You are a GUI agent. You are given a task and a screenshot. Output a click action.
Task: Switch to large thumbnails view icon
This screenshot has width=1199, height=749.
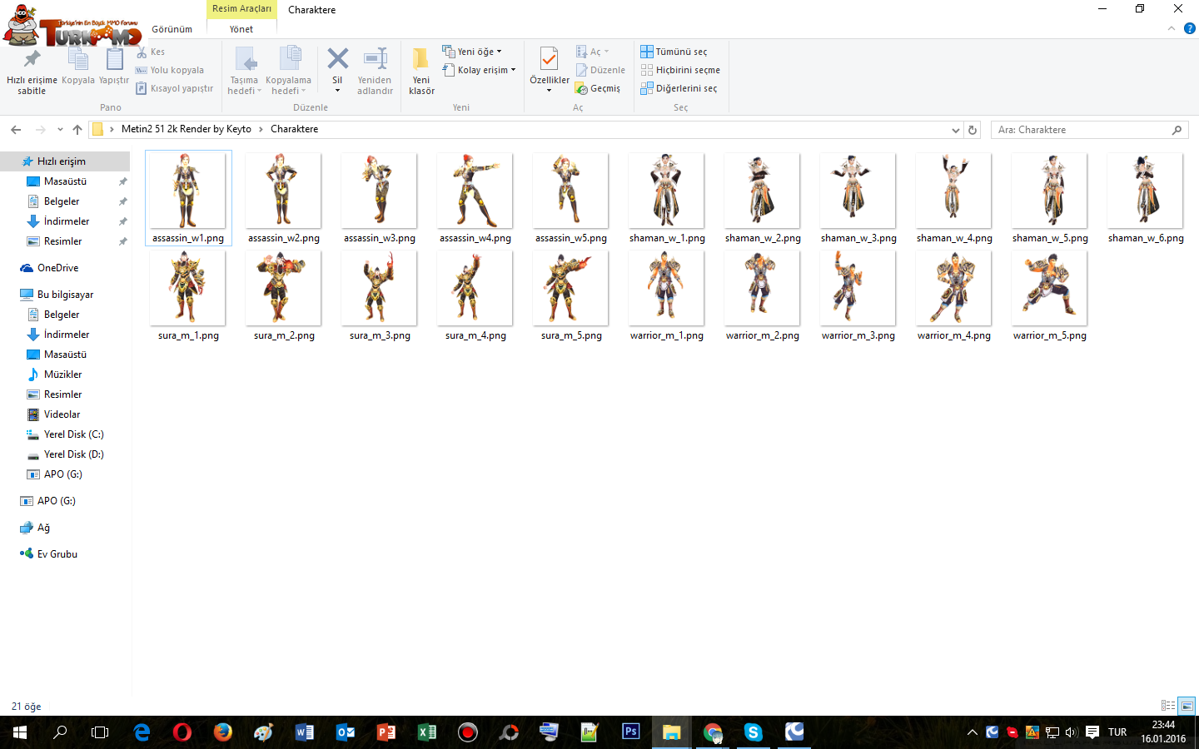1187,706
